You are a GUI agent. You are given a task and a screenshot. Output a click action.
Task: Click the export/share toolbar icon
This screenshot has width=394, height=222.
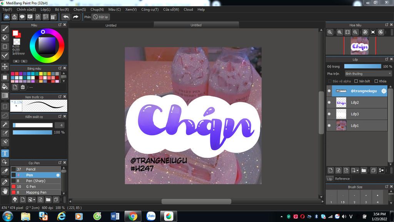click(14, 17)
